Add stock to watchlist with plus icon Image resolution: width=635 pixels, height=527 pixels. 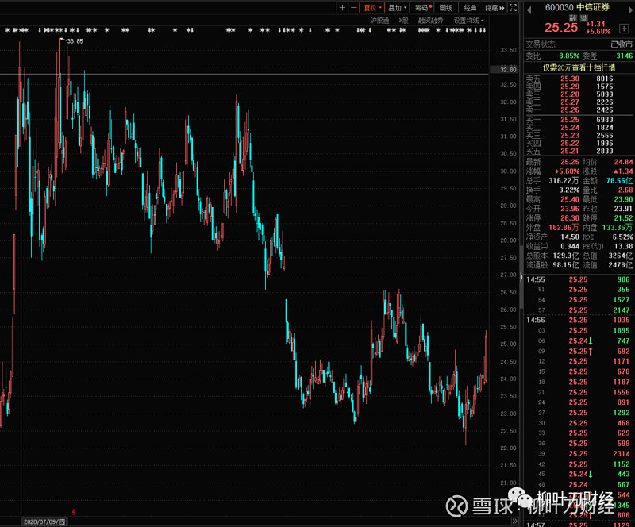tap(624, 29)
